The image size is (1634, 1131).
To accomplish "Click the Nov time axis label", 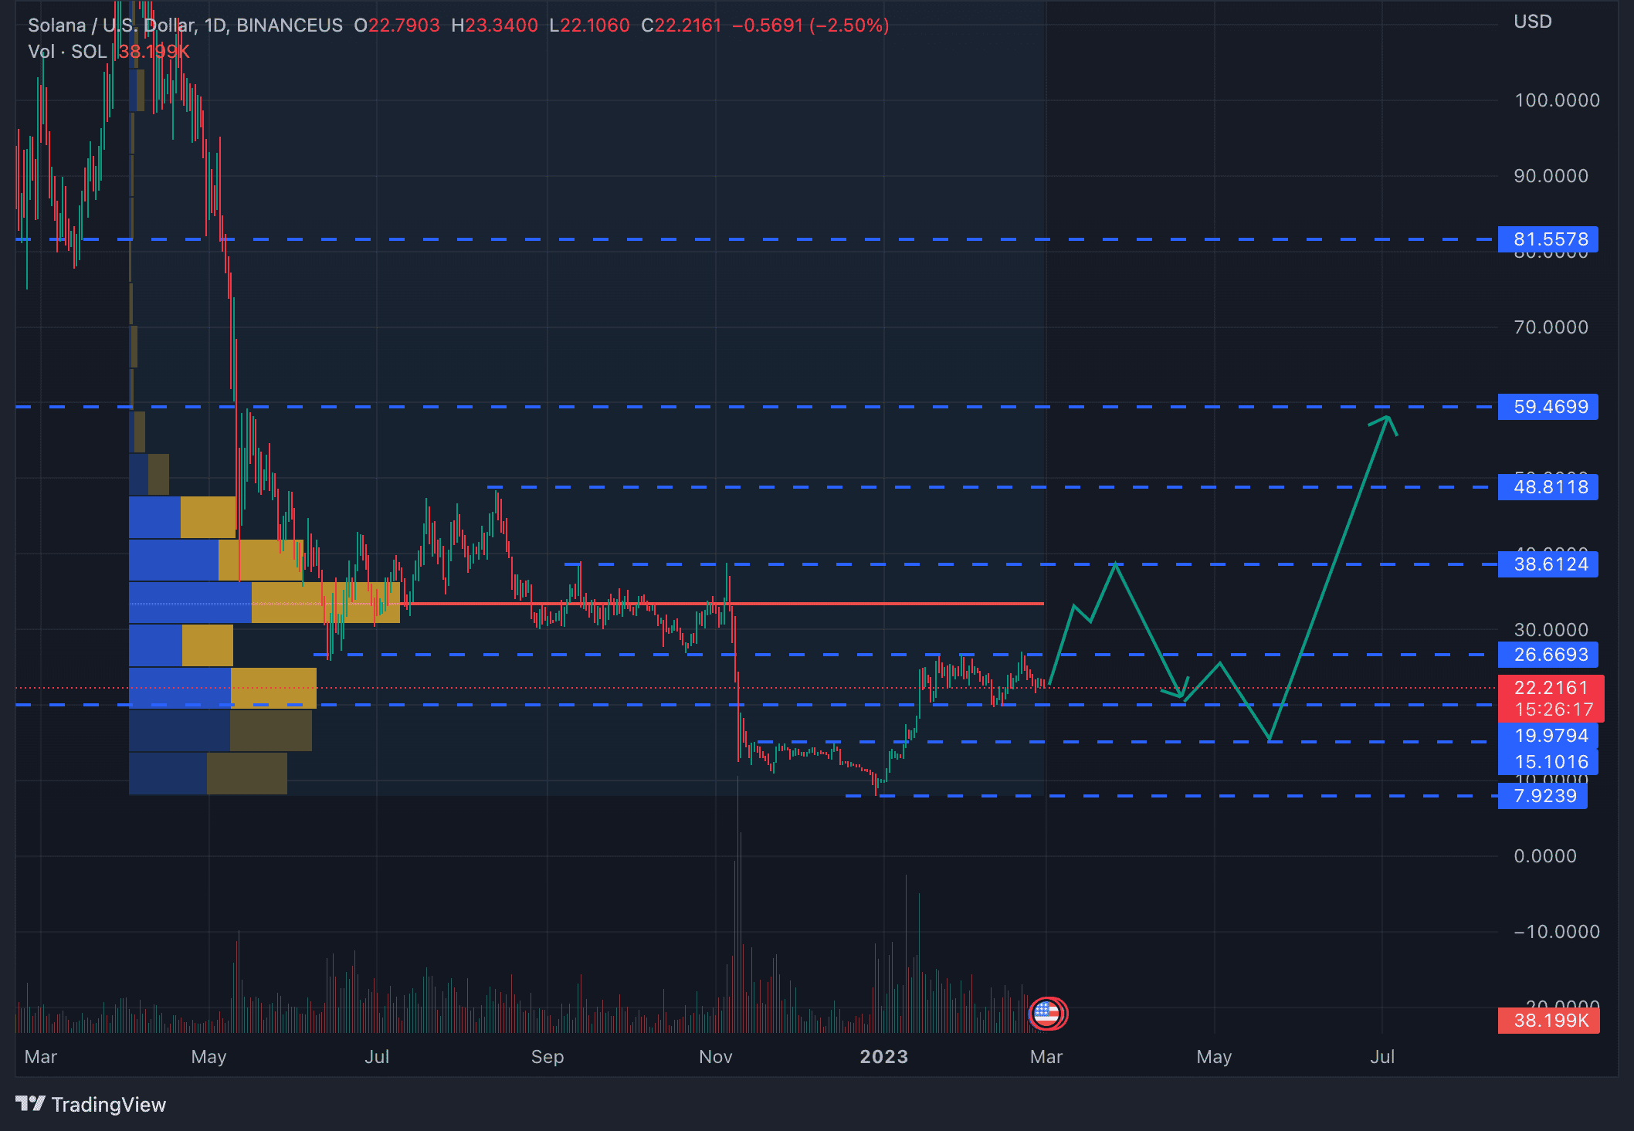I will click(x=716, y=1057).
